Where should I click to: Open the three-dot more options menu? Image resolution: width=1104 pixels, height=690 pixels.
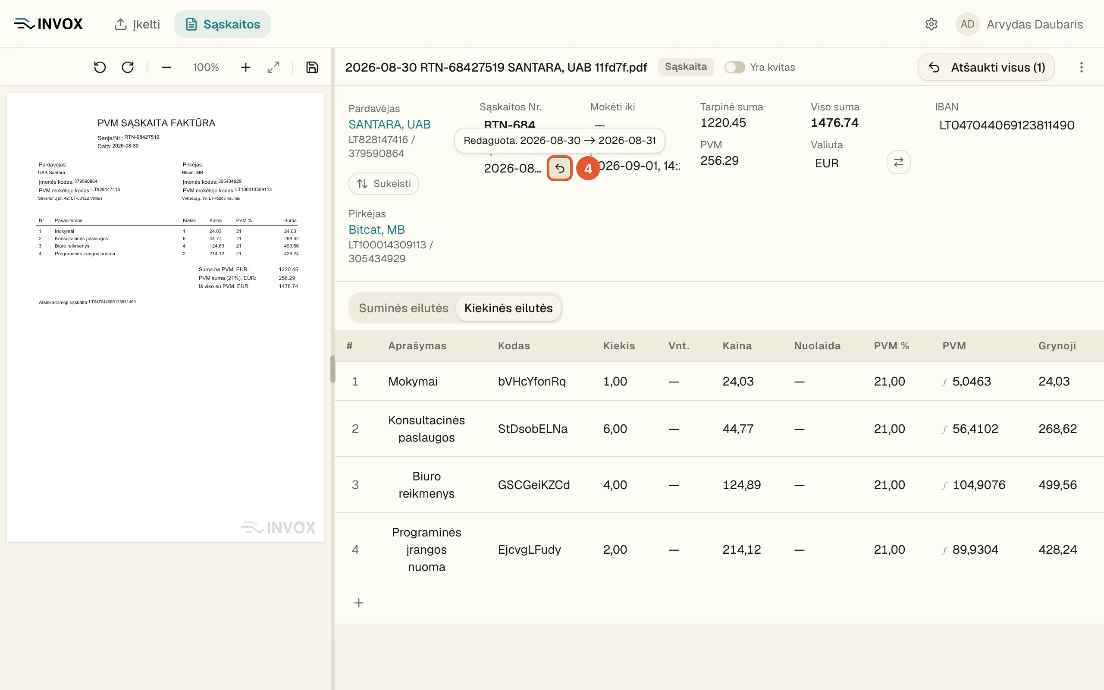1081,68
